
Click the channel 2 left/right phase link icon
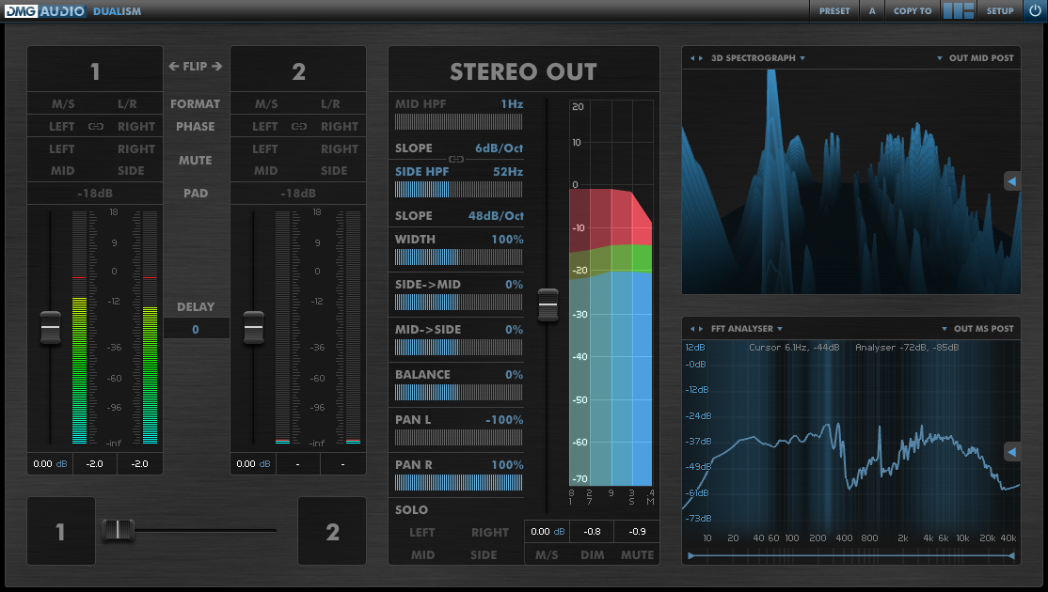(299, 126)
